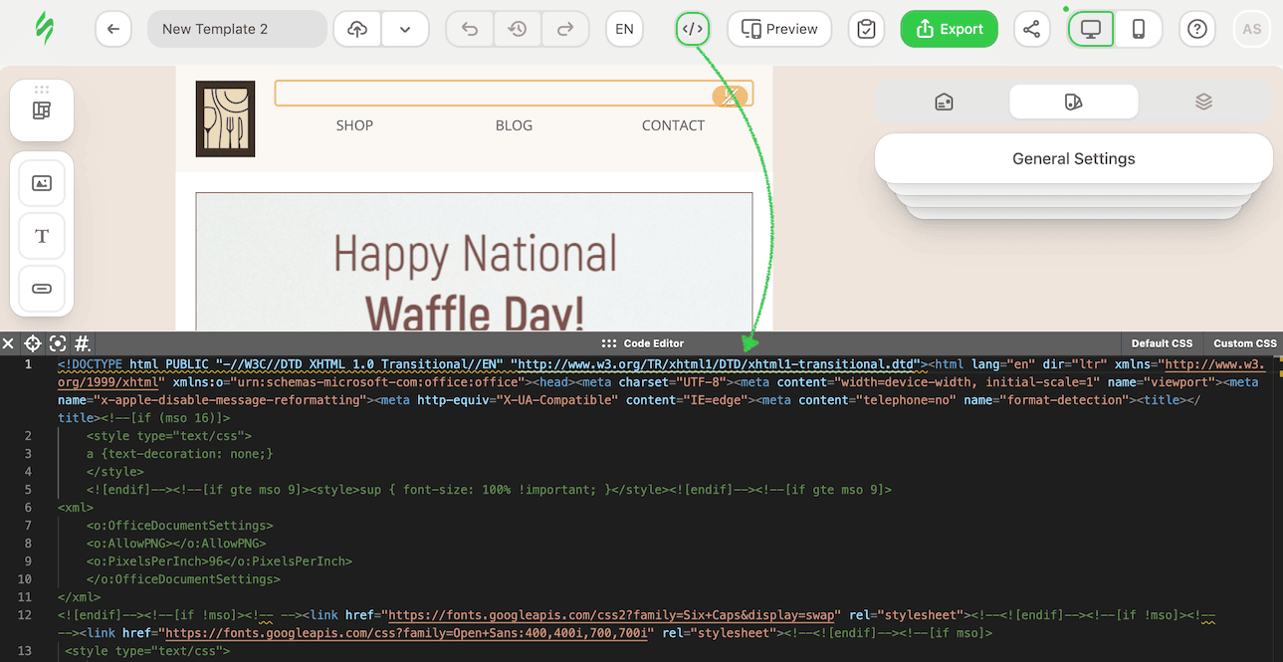
Task: Enable the target element highlighter in code editor
Action: tap(32, 343)
